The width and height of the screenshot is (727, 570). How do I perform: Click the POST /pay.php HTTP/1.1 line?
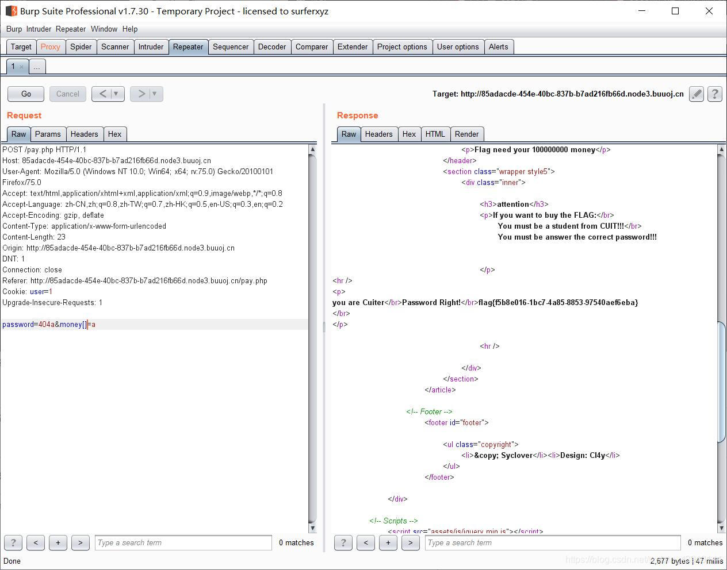(44, 149)
